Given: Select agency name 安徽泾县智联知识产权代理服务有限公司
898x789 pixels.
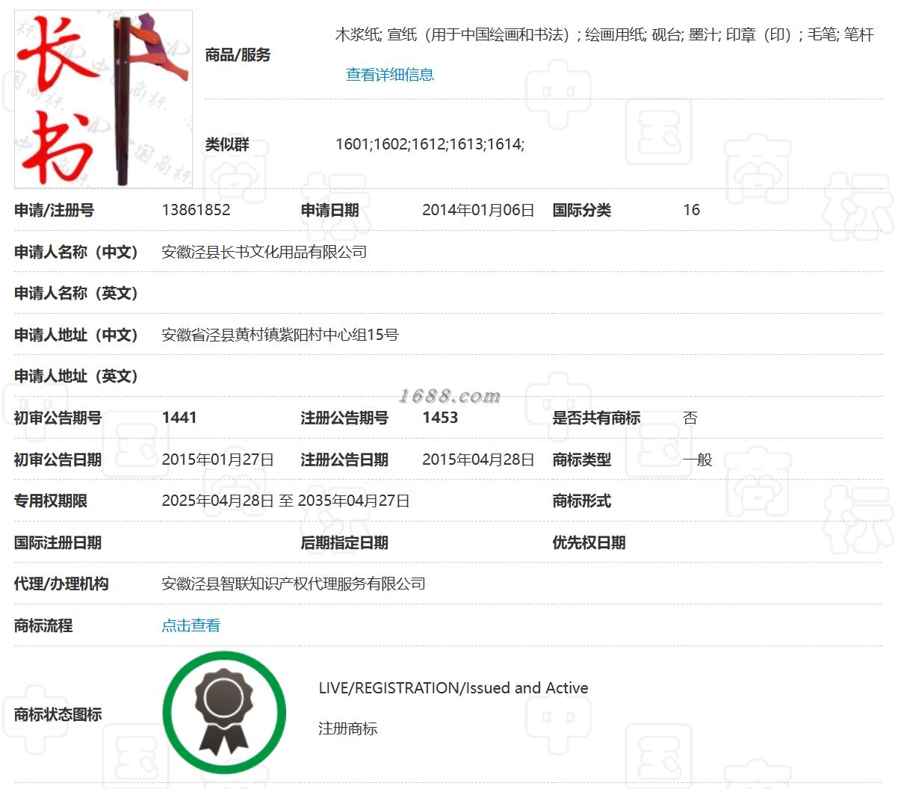Looking at the screenshot, I should click(x=294, y=584).
